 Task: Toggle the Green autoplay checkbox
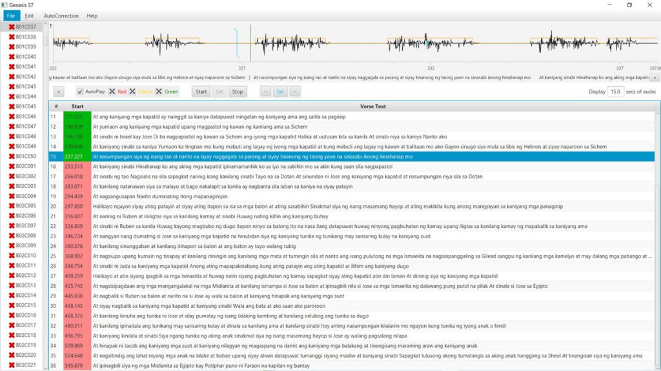[159, 91]
